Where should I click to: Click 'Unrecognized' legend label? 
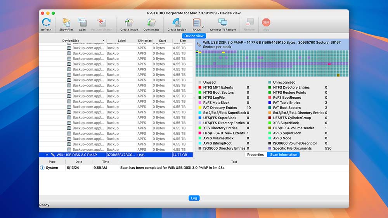(284, 82)
